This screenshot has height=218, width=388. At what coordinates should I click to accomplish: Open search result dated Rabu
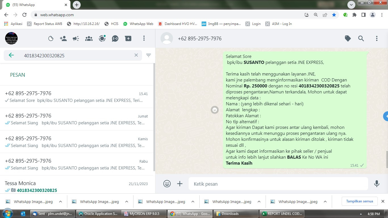pos(76,164)
